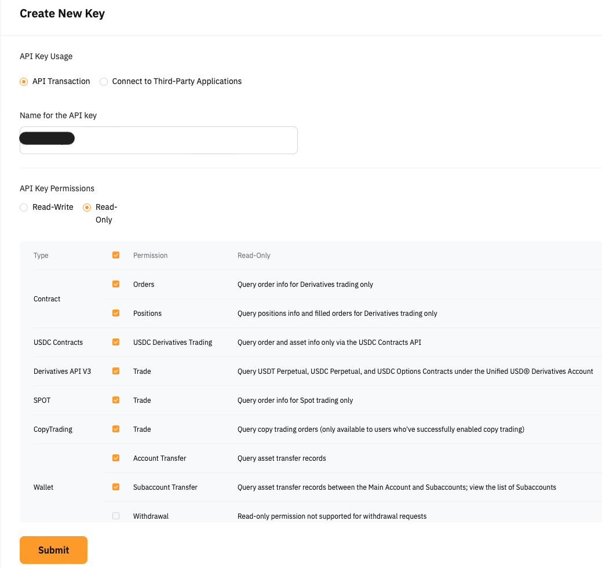This screenshot has width=602, height=568.
Task: Select the API Transaction radio button
Action: click(x=24, y=82)
